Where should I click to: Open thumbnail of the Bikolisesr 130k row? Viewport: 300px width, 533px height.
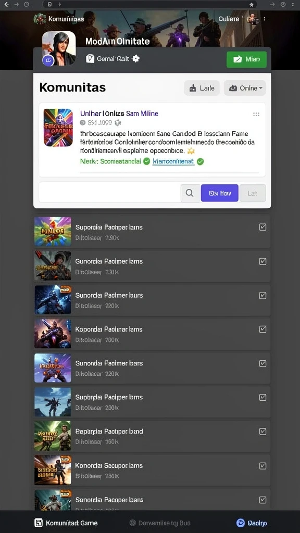pyautogui.click(x=53, y=266)
